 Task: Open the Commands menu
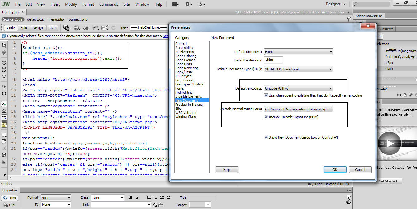click(109, 4)
